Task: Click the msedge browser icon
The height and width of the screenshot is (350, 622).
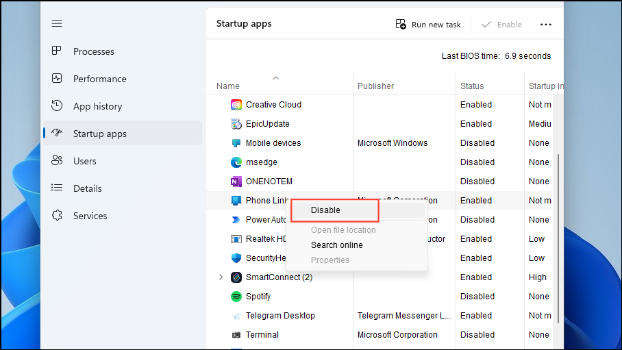Action: click(x=236, y=162)
